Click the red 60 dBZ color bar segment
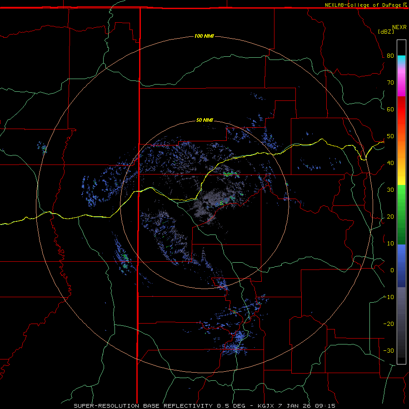The height and width of the screenshot is (409, 409). pos(401,110)
